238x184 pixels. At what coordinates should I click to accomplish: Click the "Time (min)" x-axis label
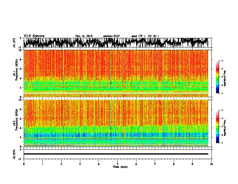(x=120, y=167)
